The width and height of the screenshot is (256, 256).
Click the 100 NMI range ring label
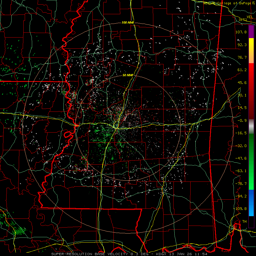tap(128, 22)
